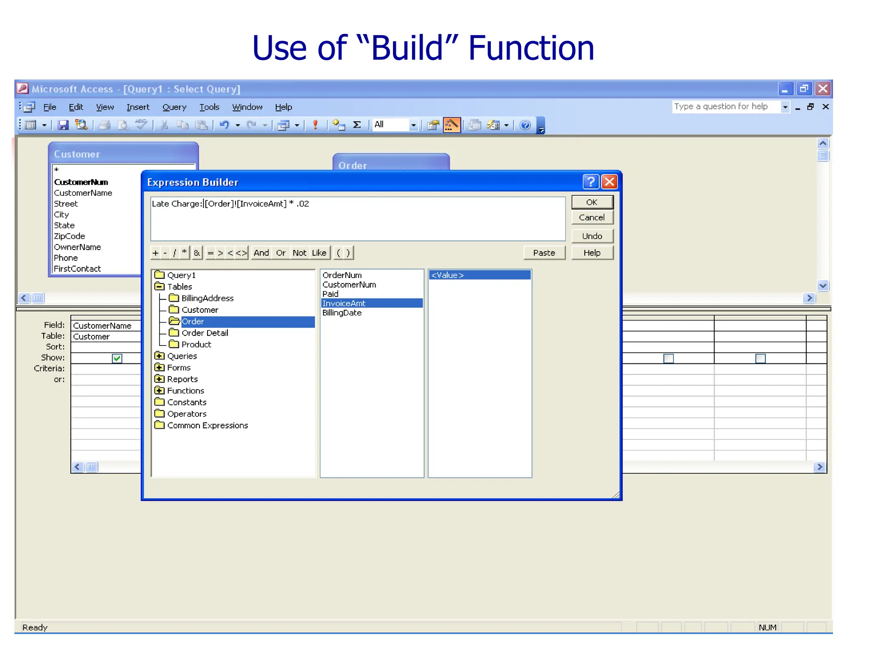Screen dimensions: 869x652
Task: Click the Undo arrow icon in toolbar
Action: click(x=224, y=125)
